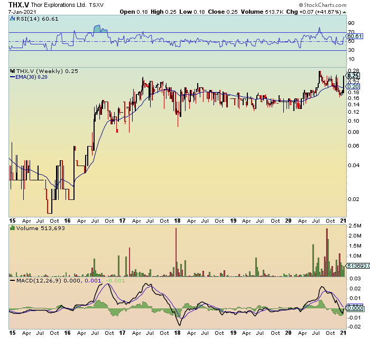Click the 0.06 price axis label
This screenshot has height=338, width=370.
(354, 146)
